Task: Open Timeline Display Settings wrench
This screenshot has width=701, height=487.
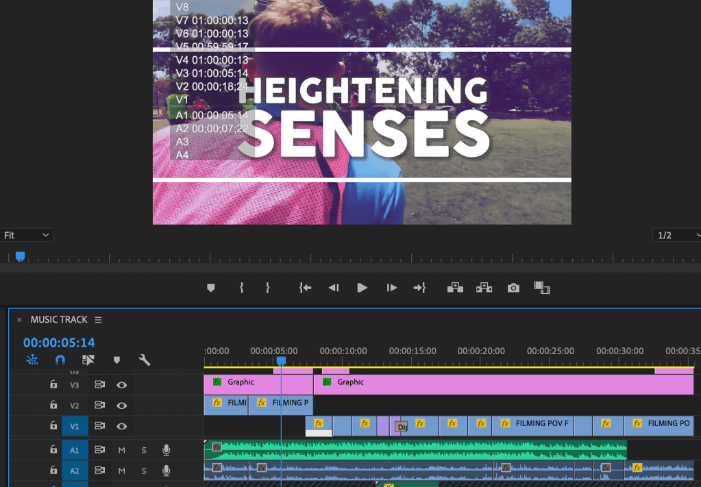Action: tap(144, 360)
